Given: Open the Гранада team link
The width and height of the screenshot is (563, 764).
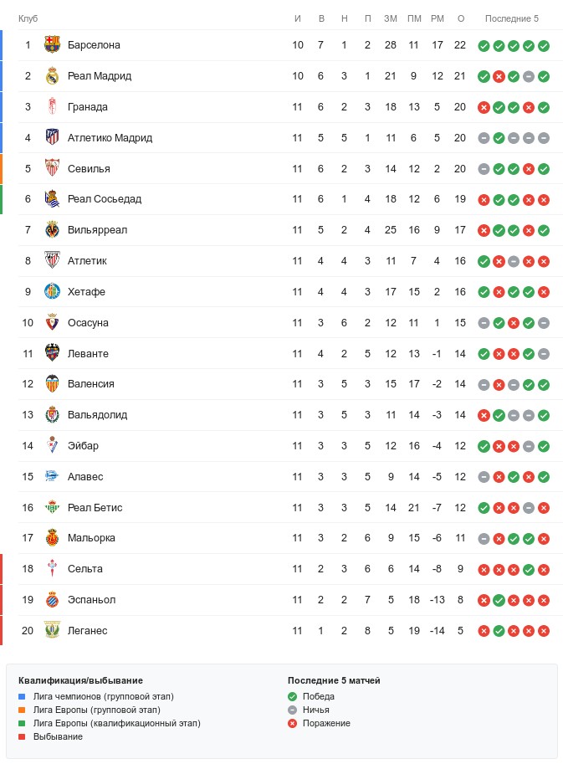Looking at the screenshot, I should tap(87, 107).
